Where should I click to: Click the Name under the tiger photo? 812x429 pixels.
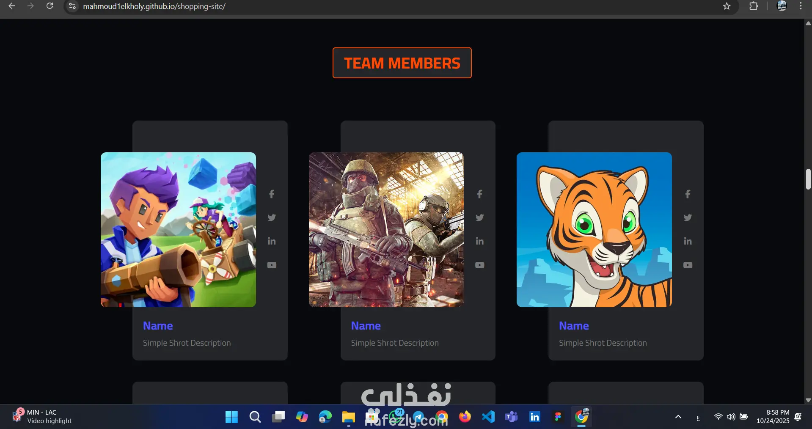tap(574, 326)
